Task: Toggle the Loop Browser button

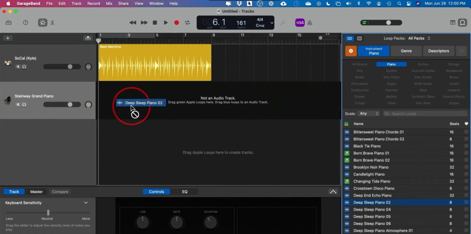Action: [x=463, y=22]
